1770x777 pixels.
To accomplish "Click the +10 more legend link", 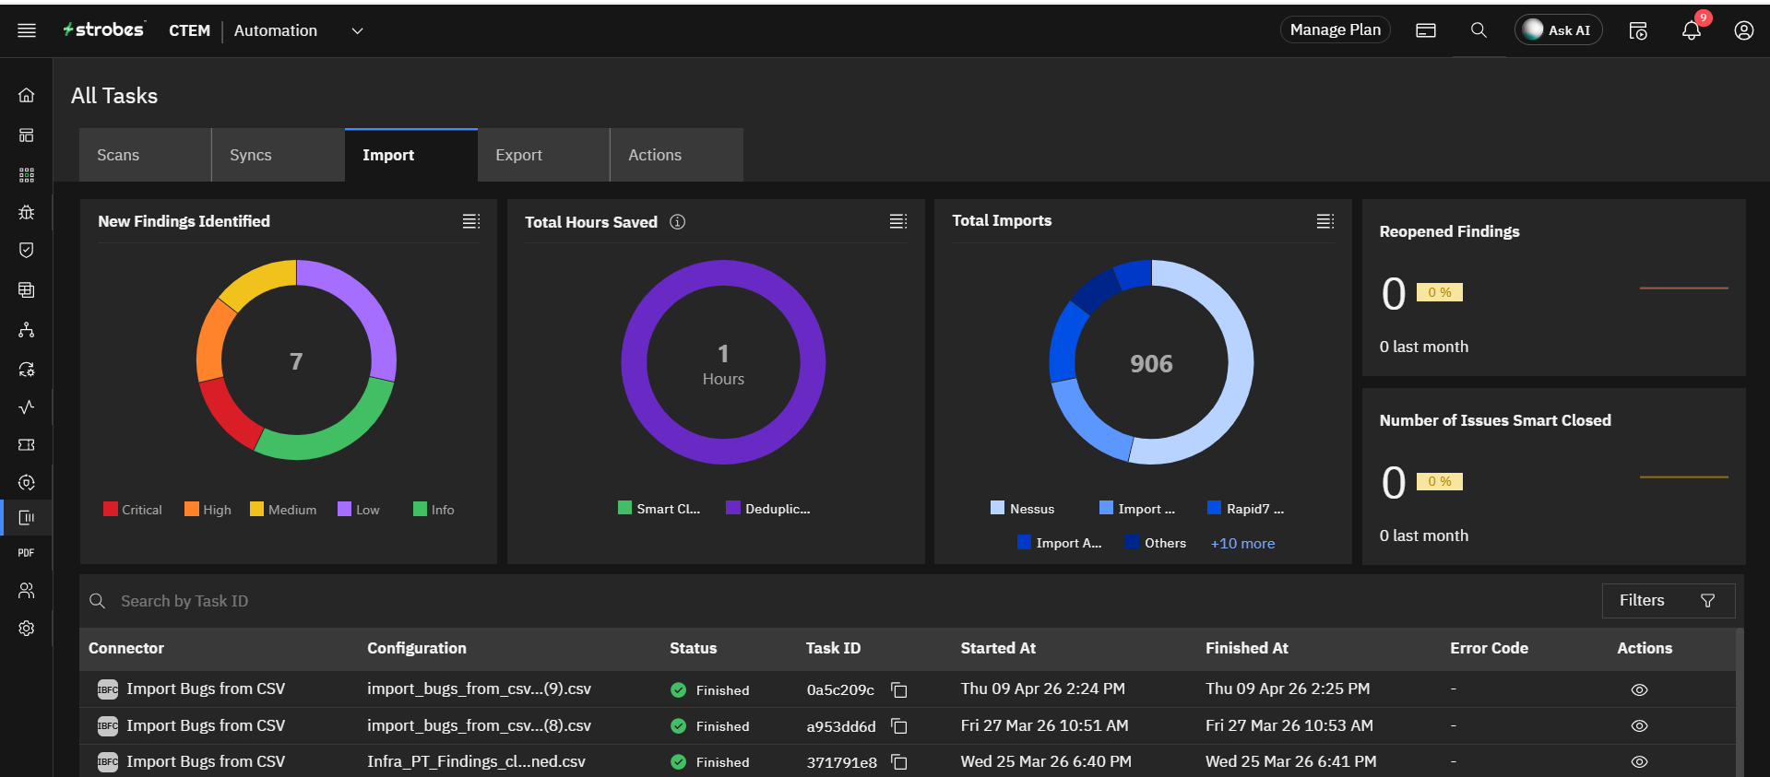I will [1242, 544].
